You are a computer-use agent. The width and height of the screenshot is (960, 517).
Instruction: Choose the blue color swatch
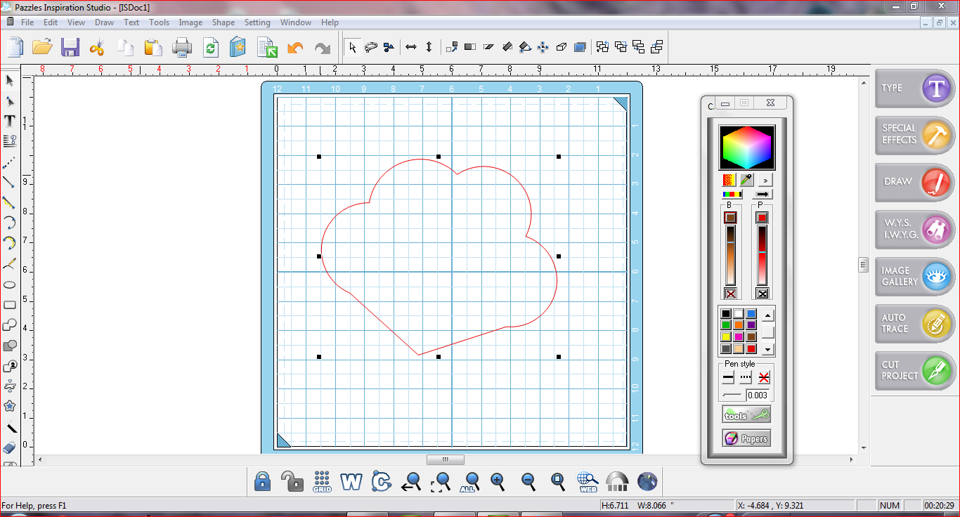751,314
